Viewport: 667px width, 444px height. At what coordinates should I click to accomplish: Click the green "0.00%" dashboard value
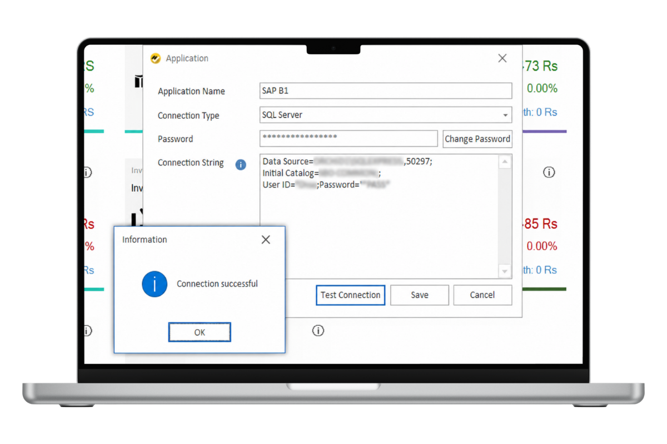pos(542,88)
